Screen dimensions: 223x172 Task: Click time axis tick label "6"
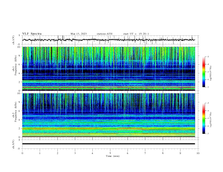pos(128,153)
